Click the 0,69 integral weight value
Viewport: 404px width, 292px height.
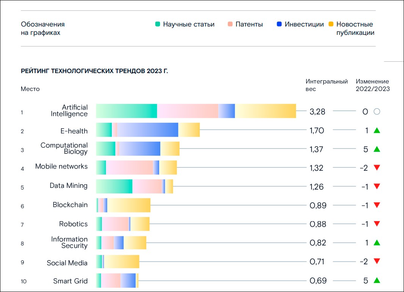point(318,280)
